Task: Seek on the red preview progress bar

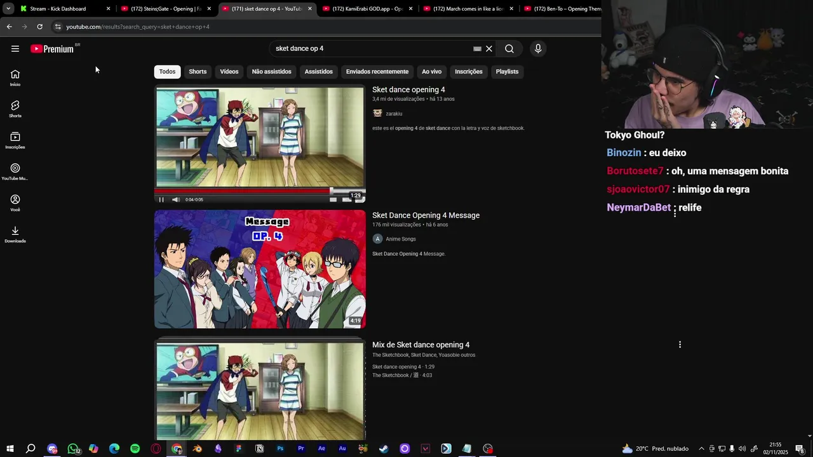Action: 260,190
